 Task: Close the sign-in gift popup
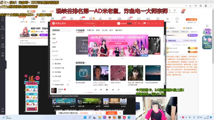tap(39, 73)
